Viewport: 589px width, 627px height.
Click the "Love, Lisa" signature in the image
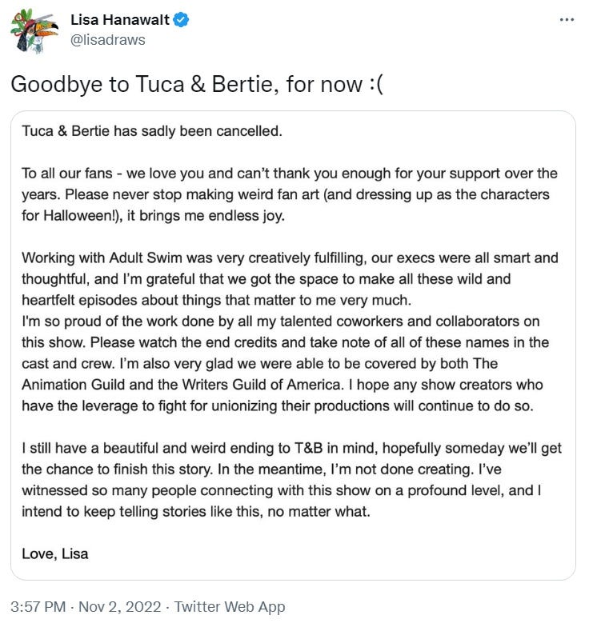[55, 553]
